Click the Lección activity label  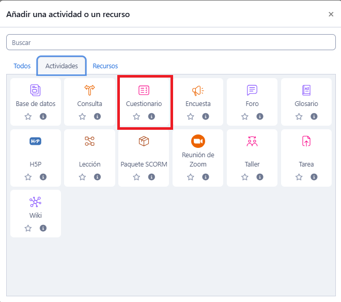click(x=90, y=164)
